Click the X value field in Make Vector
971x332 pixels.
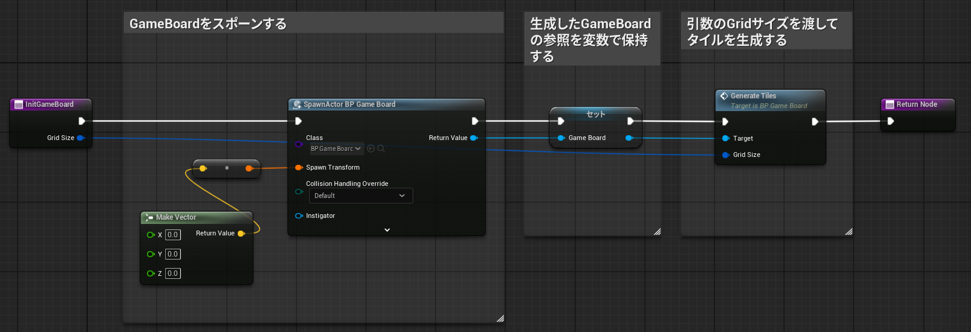(173, 235)
